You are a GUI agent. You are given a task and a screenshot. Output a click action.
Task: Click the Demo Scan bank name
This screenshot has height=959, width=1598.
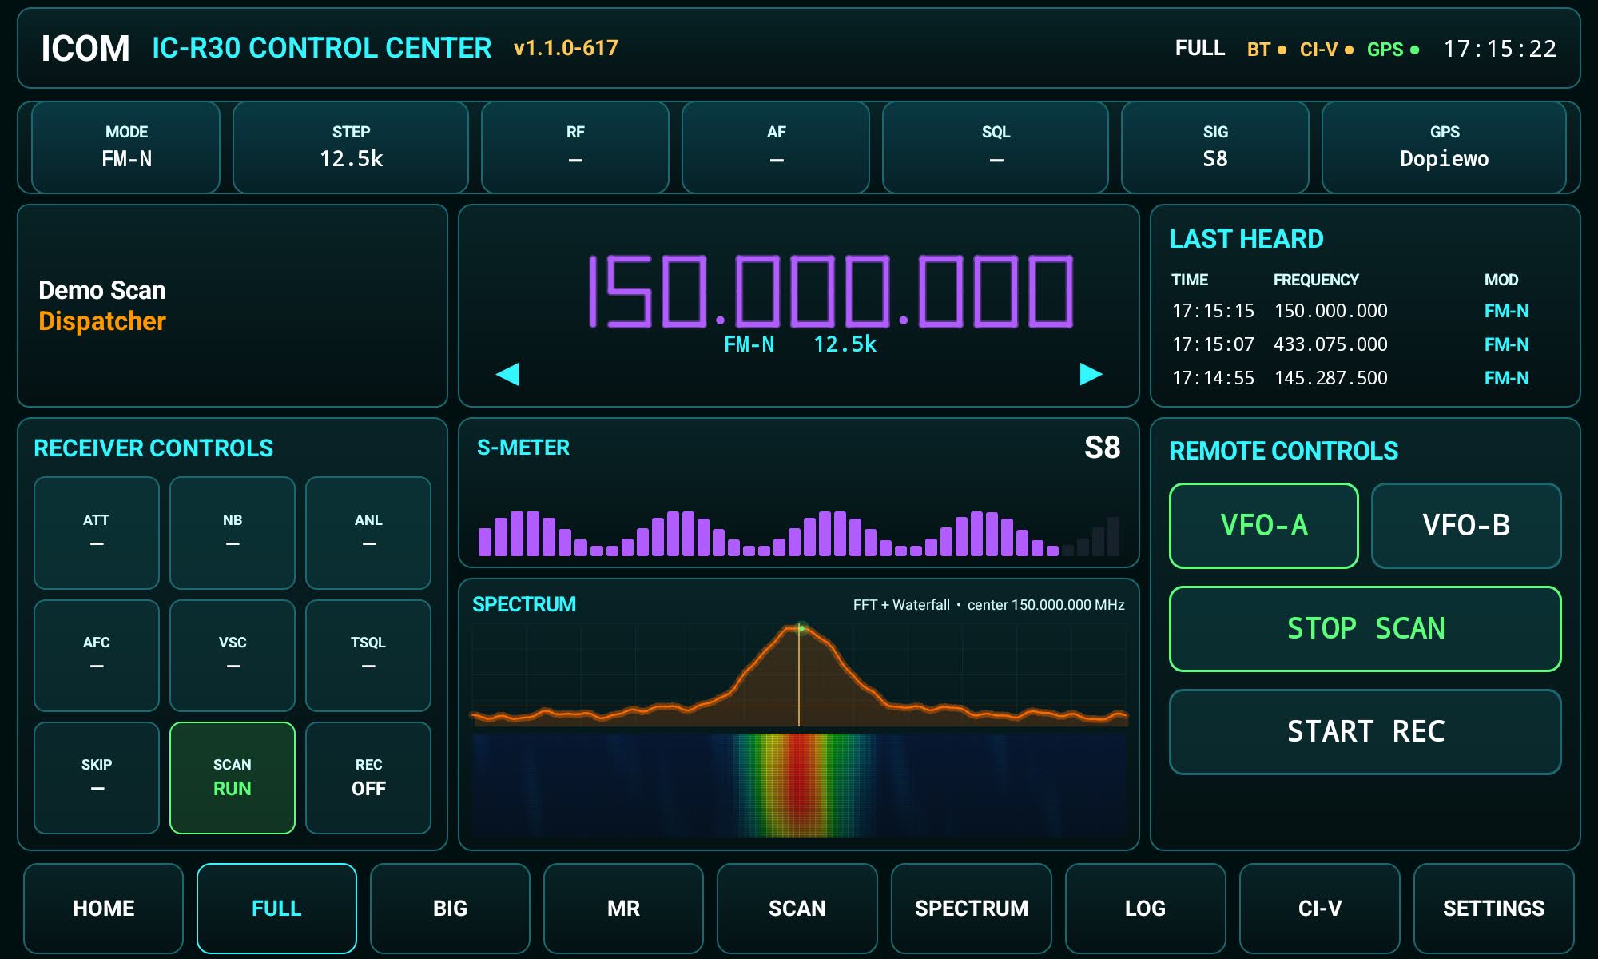pos(102,290)
